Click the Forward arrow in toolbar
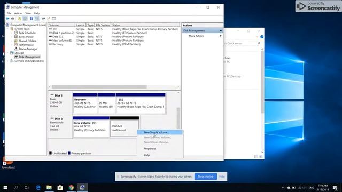342x192 pixels. click(x=13, y=19)
